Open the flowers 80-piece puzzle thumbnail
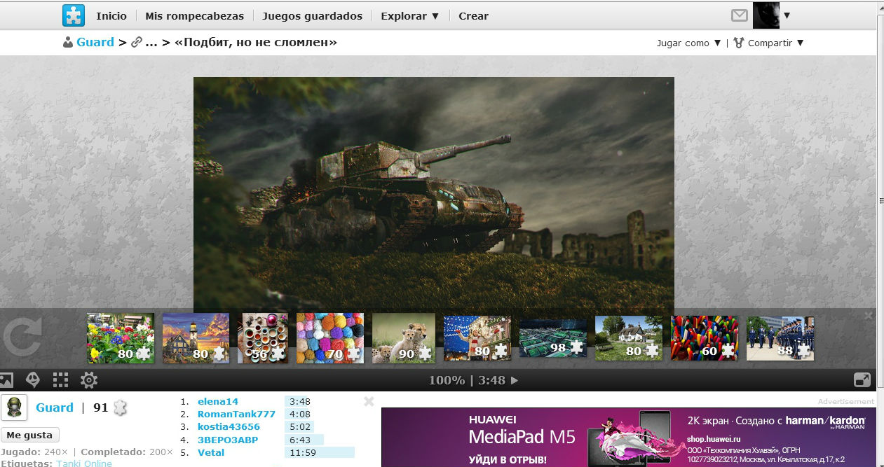 121,337
